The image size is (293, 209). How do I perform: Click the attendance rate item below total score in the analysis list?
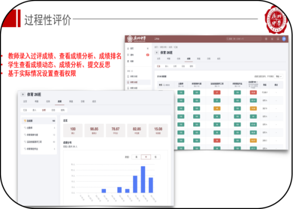[x=39, y=128]
